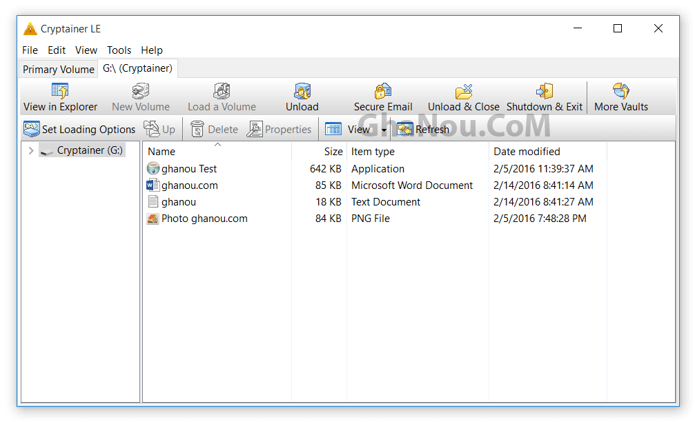Sort by the Item type column header
Viewport: 695px width, 422px height.
pyautogui.click(x=418, y=152)
